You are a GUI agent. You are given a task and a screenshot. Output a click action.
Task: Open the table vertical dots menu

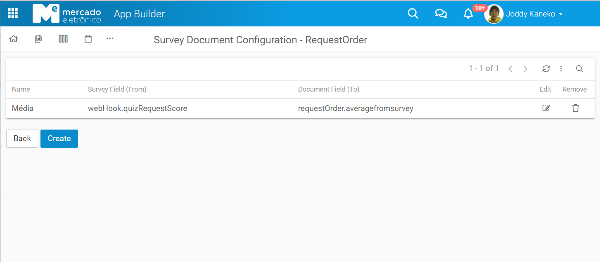point(561,69)
